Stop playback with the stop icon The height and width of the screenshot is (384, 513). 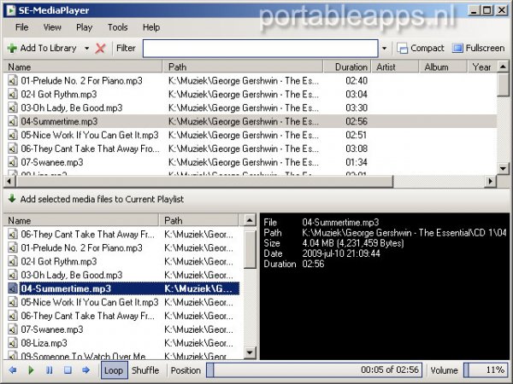point(68,370)
